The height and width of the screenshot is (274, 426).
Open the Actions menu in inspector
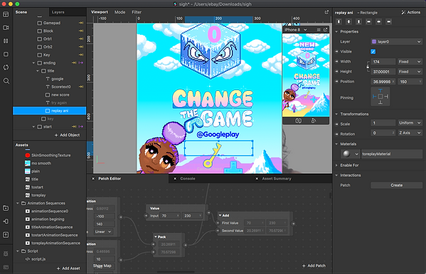[411, 12]
